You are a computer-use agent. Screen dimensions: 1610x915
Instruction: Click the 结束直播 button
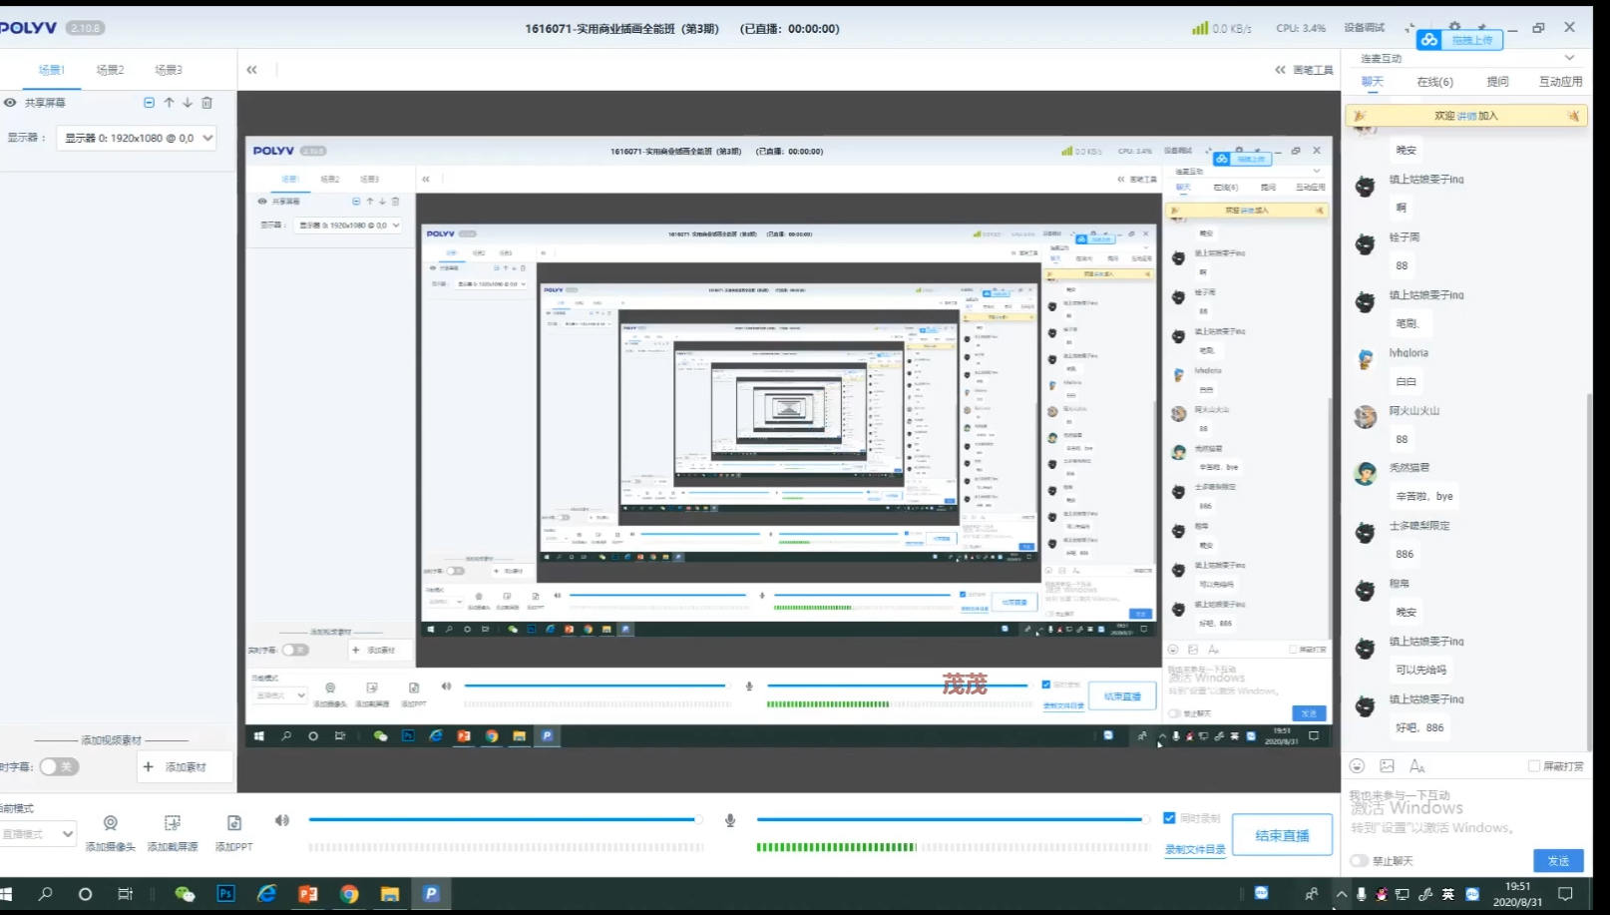coord(1282,835)
